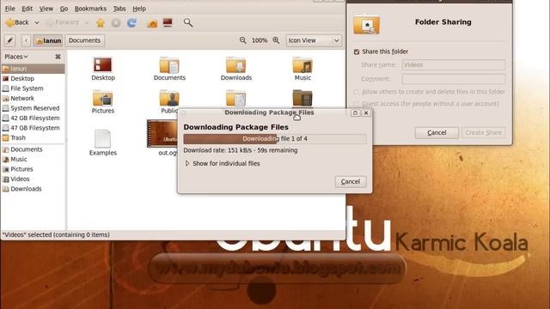Select Network in Places sidebar
550x309 pixels.
click(x=33, y=98)
